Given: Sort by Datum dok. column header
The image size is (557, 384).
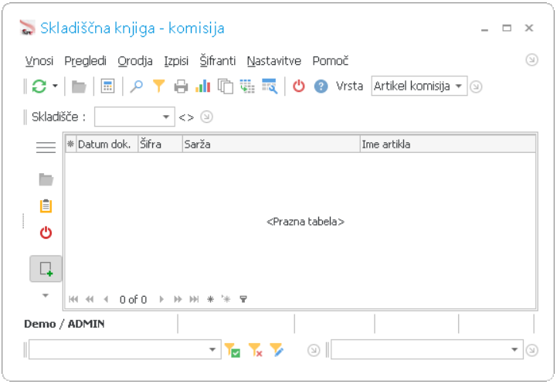Looking at the screenshot, I should click(107, 144).
